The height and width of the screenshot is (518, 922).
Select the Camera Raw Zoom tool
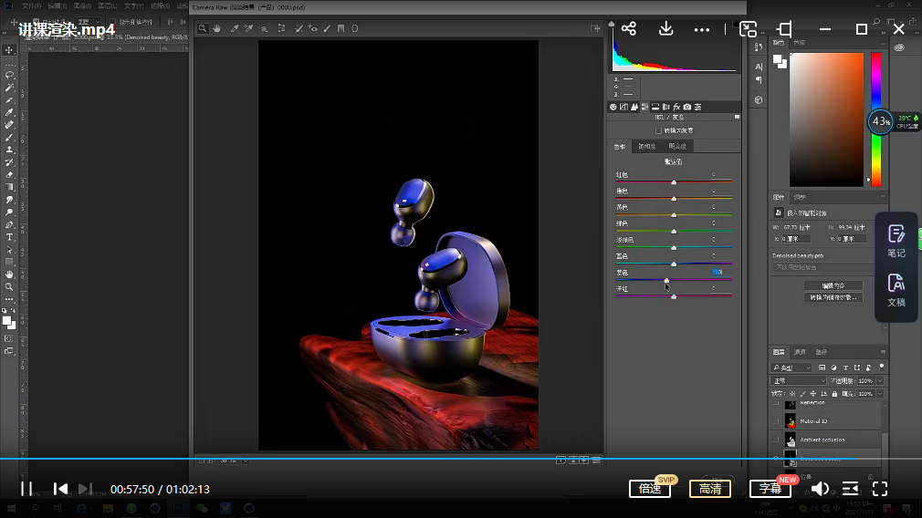tap(203, 28)
